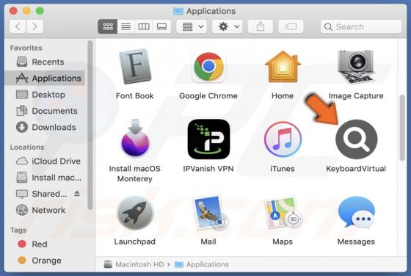This screenshot has width=411, height=276.
Task: Switch to icon view
Action: point(108,26)
